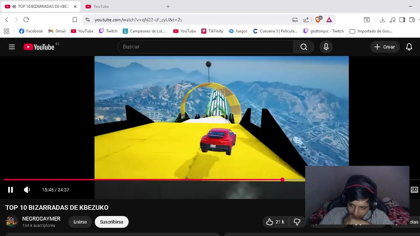Screen dimensions: 420x236
Task: Switch to the TOP 10 BIZARRADAS browser tab
Action: coord(41,7)
